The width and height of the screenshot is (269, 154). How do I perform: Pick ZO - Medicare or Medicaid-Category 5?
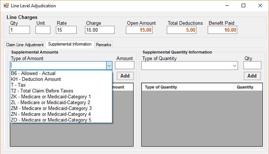point(51,120)
